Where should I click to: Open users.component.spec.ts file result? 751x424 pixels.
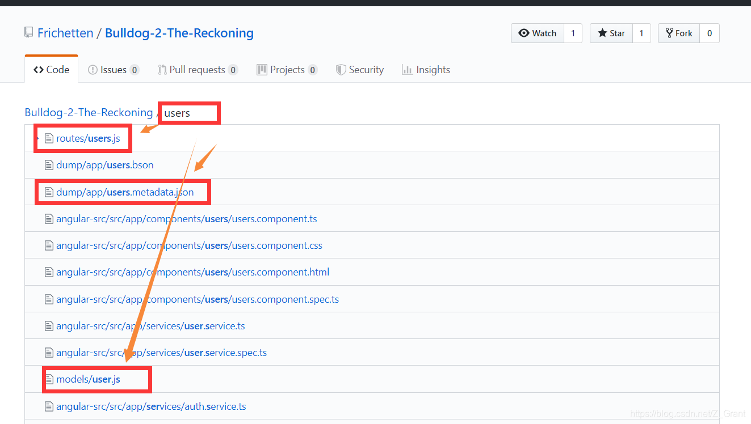coord(198,299)
